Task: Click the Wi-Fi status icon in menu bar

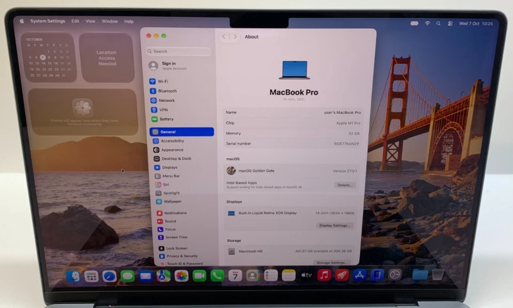Action: 428,23
